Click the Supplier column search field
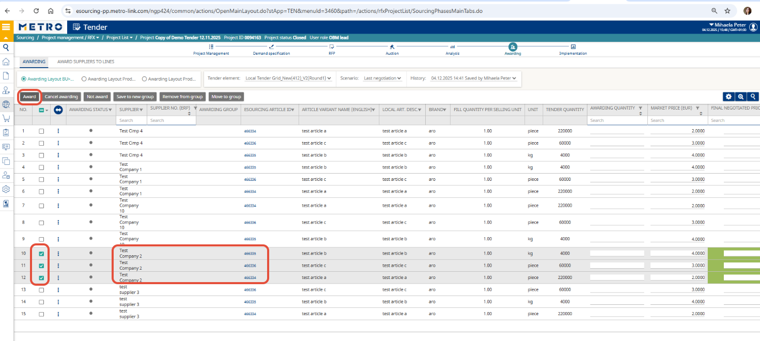The width and height of the screenshot is (760, 341). (131, 120)
